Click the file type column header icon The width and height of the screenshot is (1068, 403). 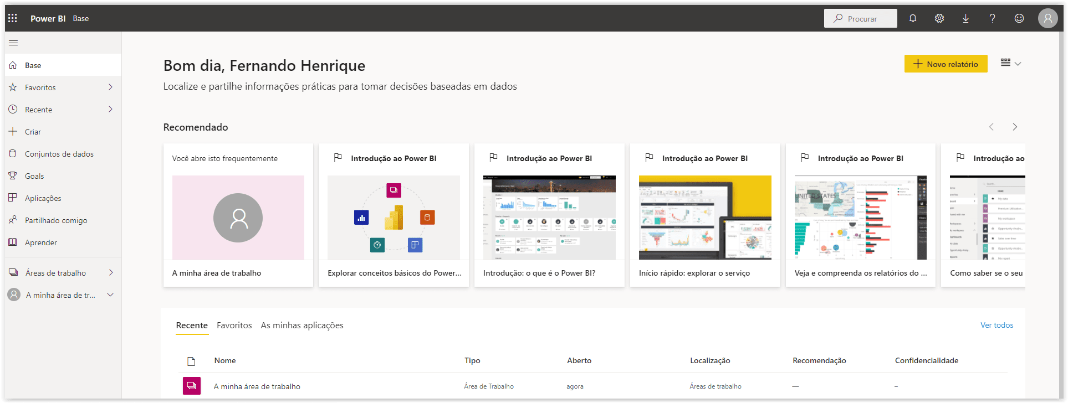[191, 361]
